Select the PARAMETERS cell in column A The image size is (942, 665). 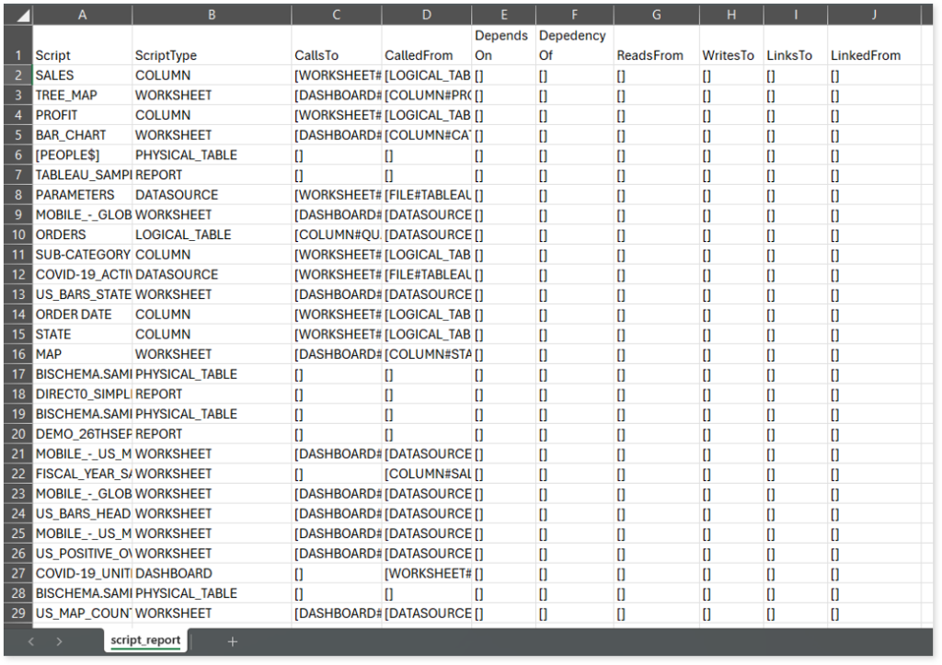point(83,195)
